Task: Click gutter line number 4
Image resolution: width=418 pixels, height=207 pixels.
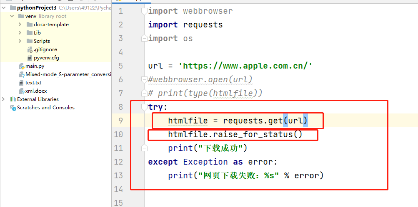Action: (120, 52)
